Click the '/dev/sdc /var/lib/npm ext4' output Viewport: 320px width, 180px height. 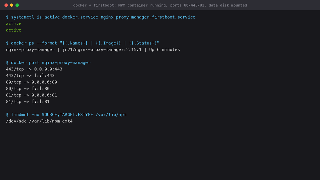(39, 121)
